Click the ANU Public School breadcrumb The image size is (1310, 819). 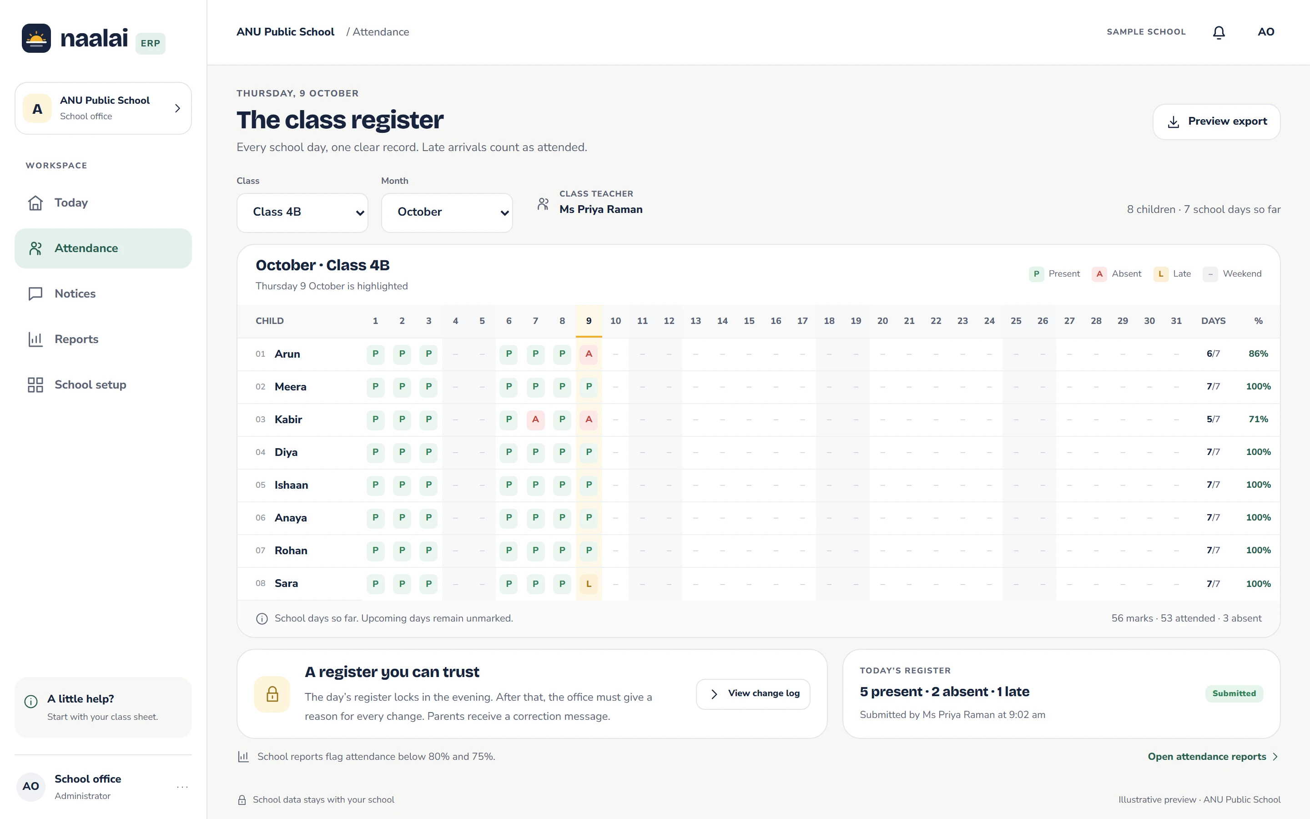[x=285, y=32]
